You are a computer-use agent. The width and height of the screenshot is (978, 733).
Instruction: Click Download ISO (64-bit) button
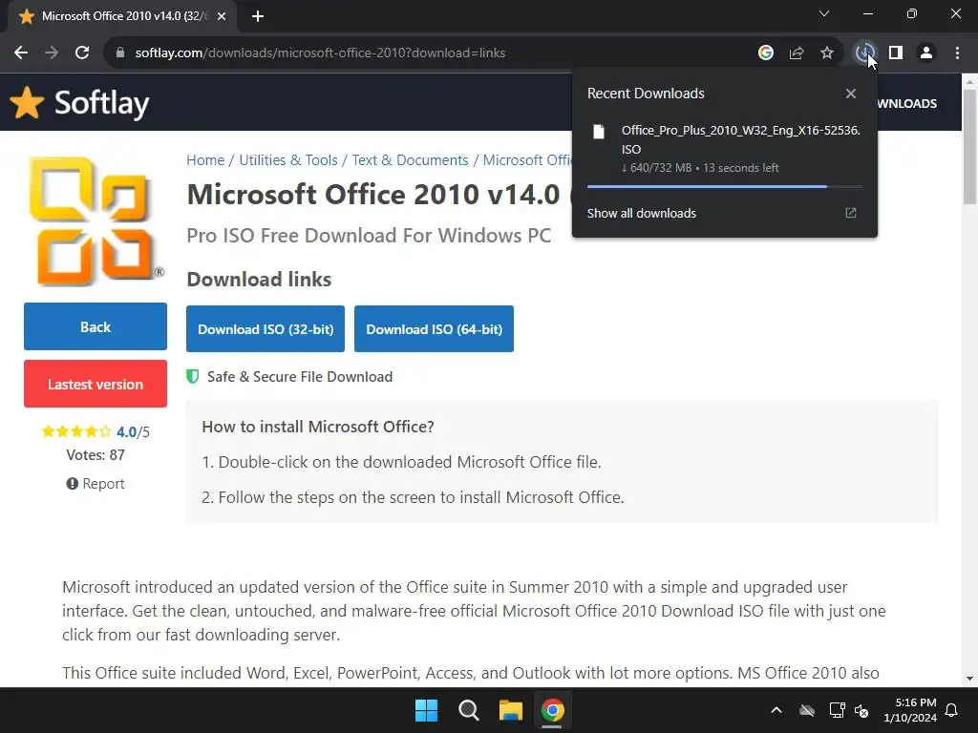pos(435,329)
